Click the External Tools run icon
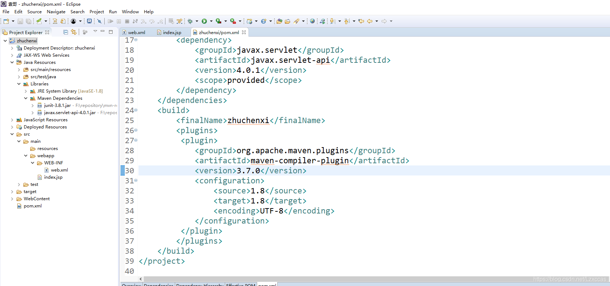Image resolution: width=610 pixels, height=286 pixels. pos(233,21)
